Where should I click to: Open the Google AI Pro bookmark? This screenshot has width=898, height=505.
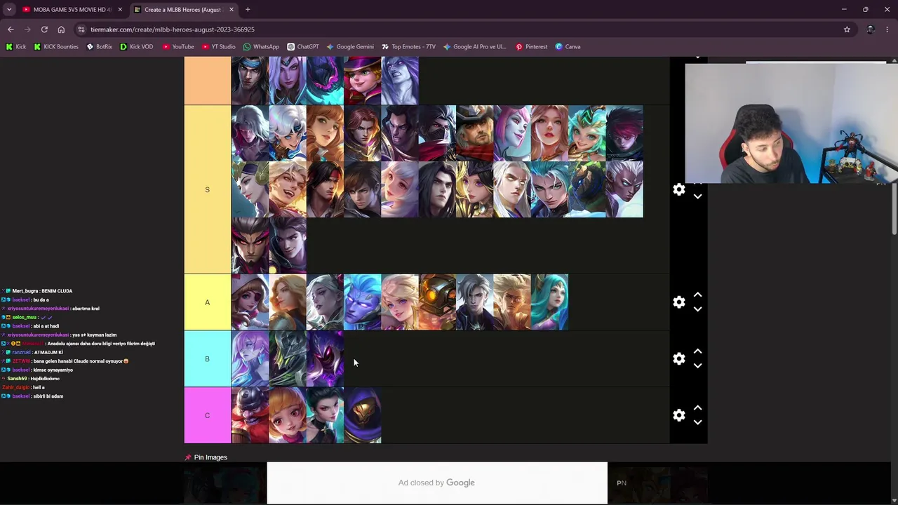point(474,47)
